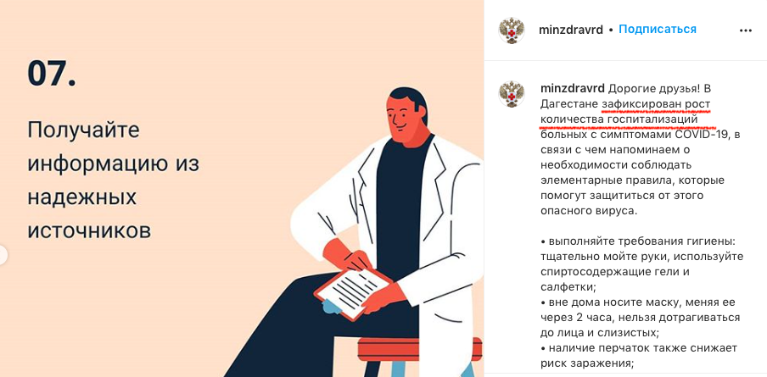
Task: Click the profile avatar beside the caption
Action: click(511, 94)
